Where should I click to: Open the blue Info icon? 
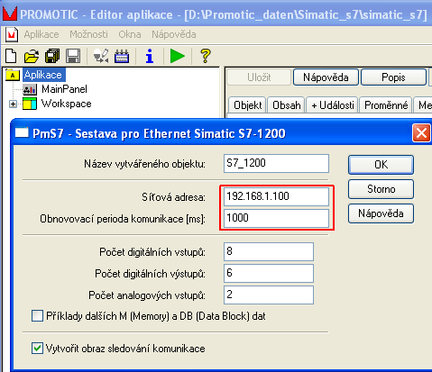150,56
